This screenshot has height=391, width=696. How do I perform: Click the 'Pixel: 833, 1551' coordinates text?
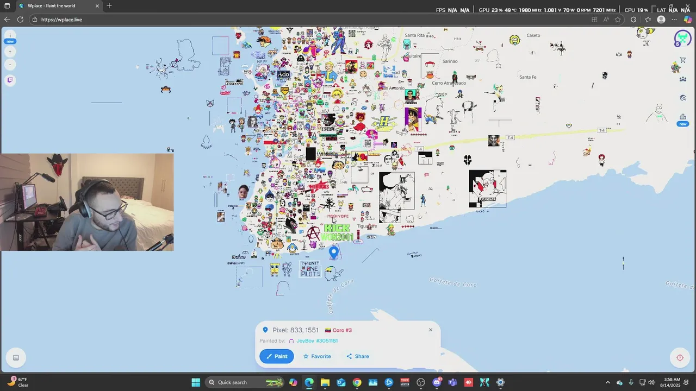295,330
